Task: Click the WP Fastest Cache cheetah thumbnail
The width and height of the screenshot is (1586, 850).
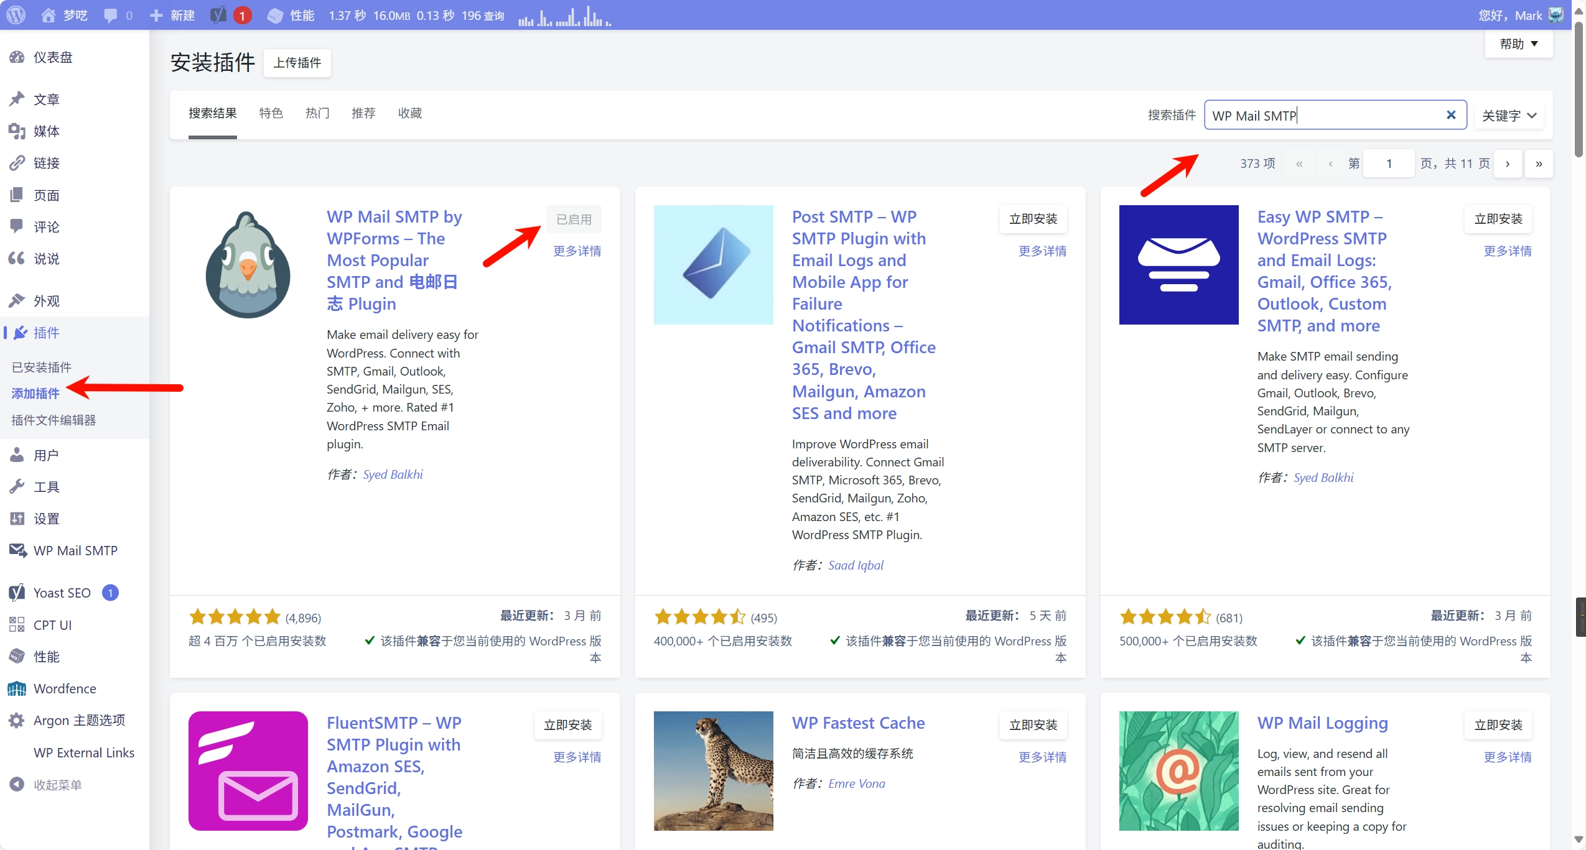Action: tap(714, 771)
